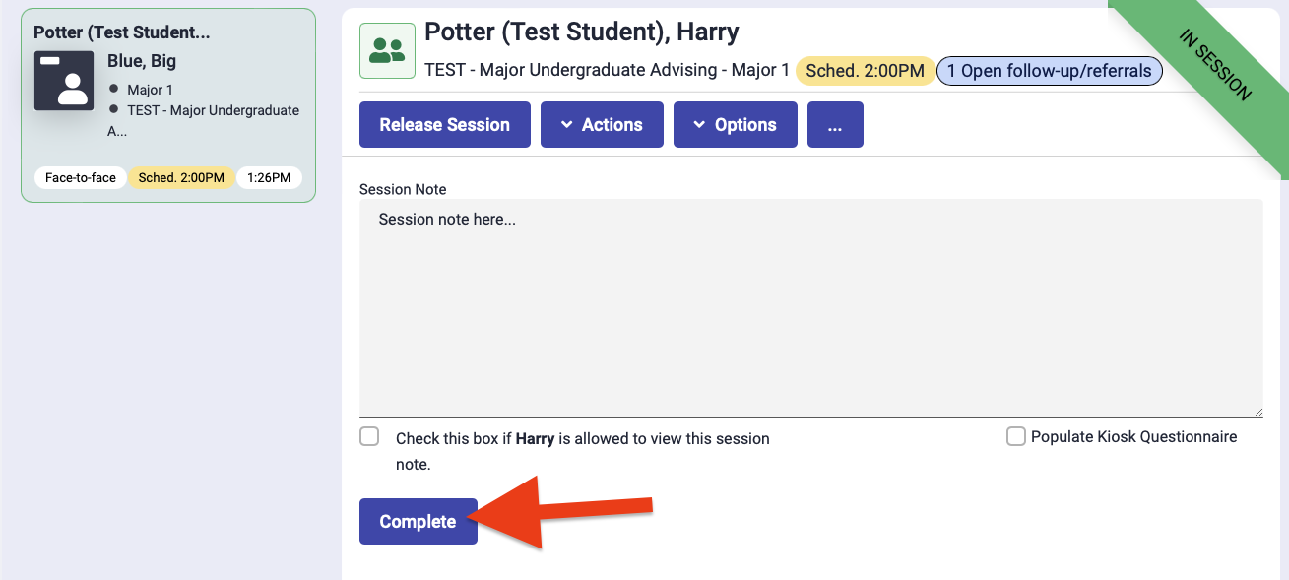Click inside the Session Note text area

[689, 295]
